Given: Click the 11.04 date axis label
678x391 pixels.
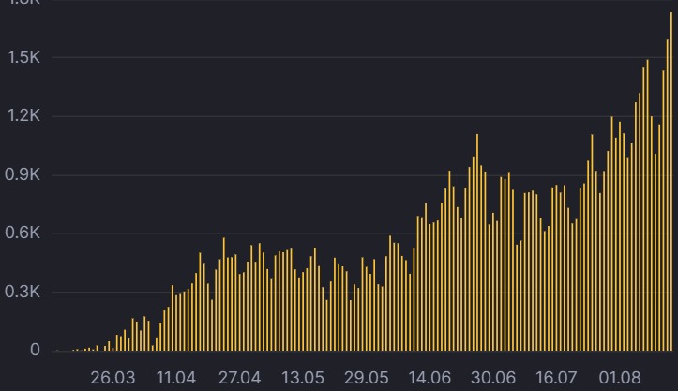Looking at the screenshot, I should 176,378.
